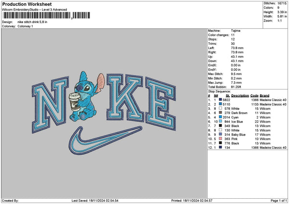This screenshot has height=204, width=289.
Task: Pick the Cyan color swatch
Action: point(220,117)
